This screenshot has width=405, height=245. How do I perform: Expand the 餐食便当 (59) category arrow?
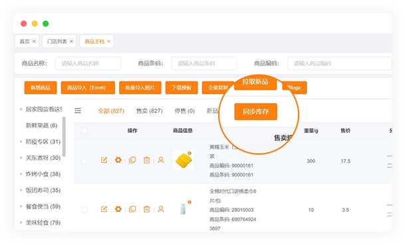[x=21, y=206]
